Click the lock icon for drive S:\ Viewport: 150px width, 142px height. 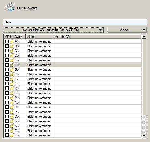tap(12, 126)
